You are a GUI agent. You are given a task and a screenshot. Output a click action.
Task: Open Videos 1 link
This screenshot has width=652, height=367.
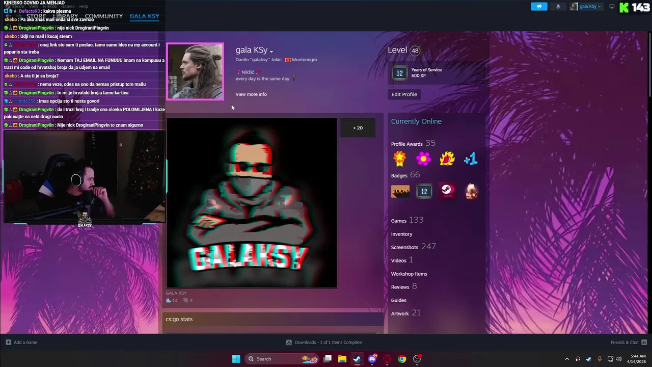tap(402, 260)
